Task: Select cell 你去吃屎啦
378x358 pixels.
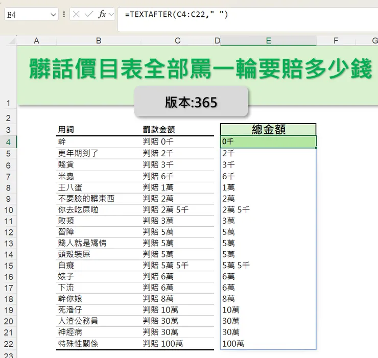Action: (99, 210)
